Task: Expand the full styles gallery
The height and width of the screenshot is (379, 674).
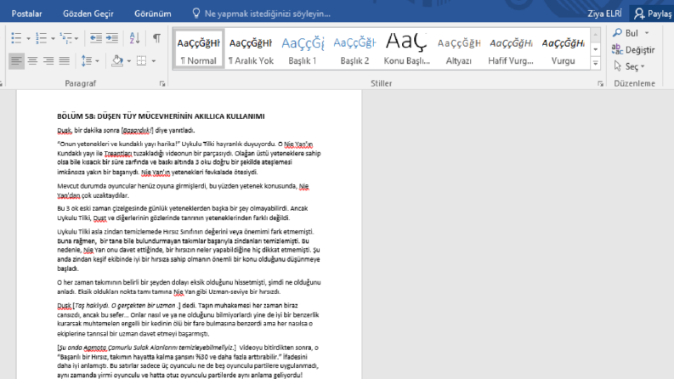Action: tap(595, 64)
